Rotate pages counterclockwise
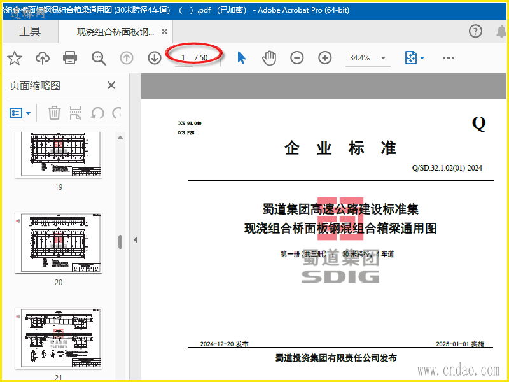The image size is (509, 382). coord(97,113)
